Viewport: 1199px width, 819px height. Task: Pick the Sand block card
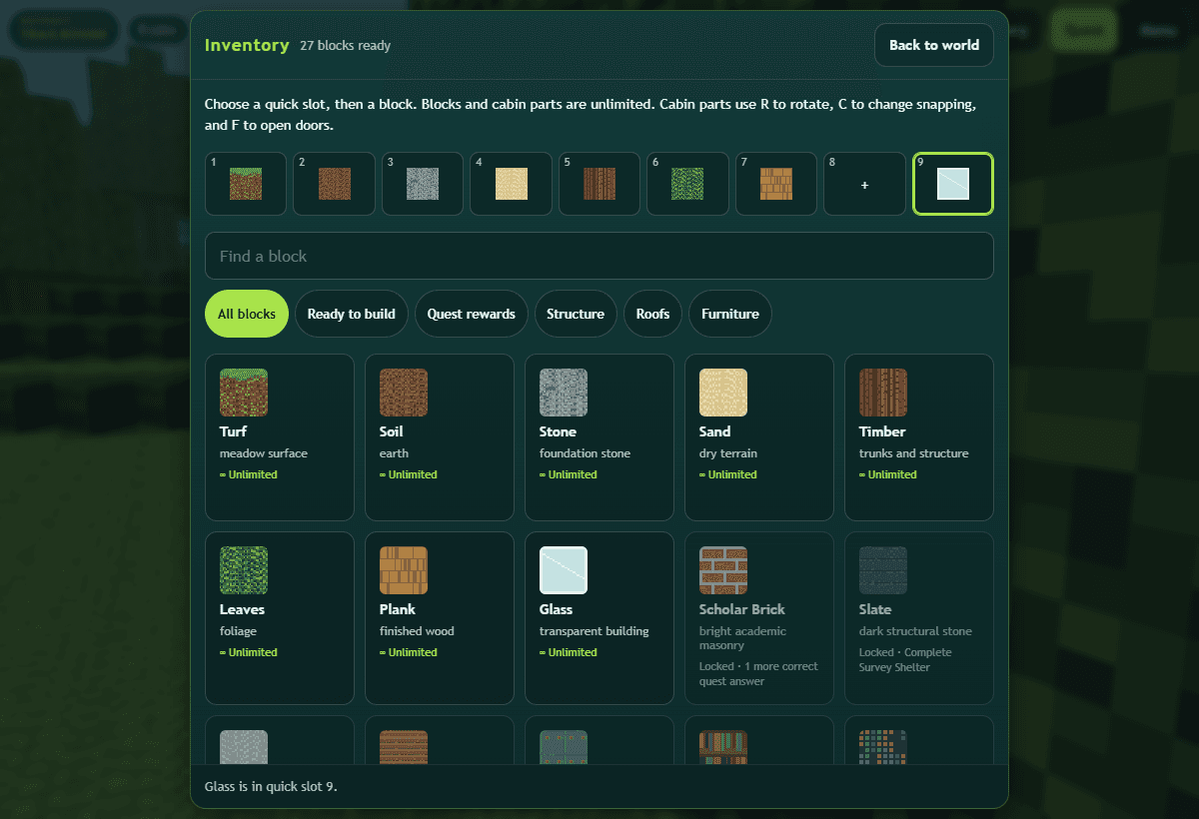[759, 437]
